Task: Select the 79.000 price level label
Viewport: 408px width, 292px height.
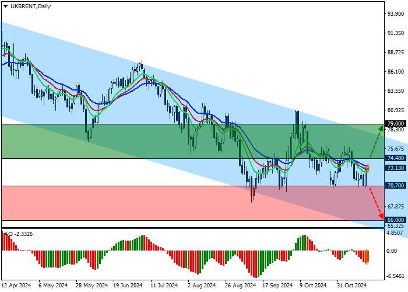Action: [x=396, y=124]
